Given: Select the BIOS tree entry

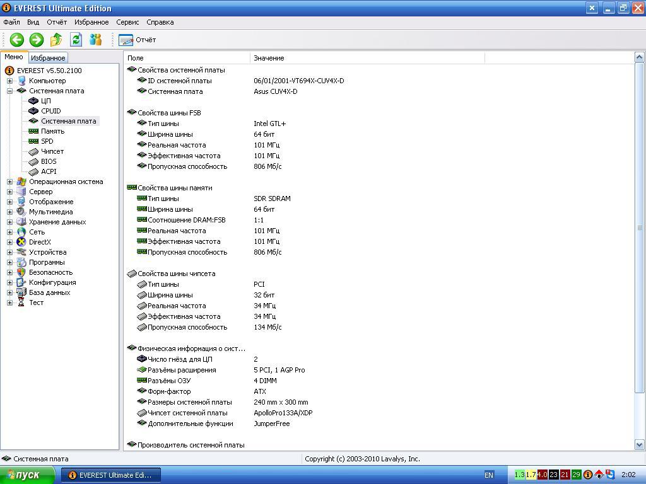Looking at the screenshot, I should coord(49,161).
